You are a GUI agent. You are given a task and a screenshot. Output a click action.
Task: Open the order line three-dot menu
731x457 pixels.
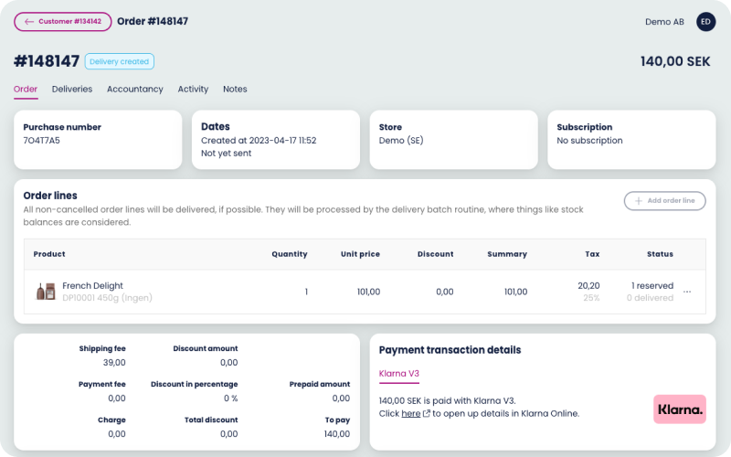pyautogui.click(x=687, y=292)
